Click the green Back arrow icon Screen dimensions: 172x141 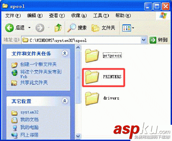tap(9, 28)
